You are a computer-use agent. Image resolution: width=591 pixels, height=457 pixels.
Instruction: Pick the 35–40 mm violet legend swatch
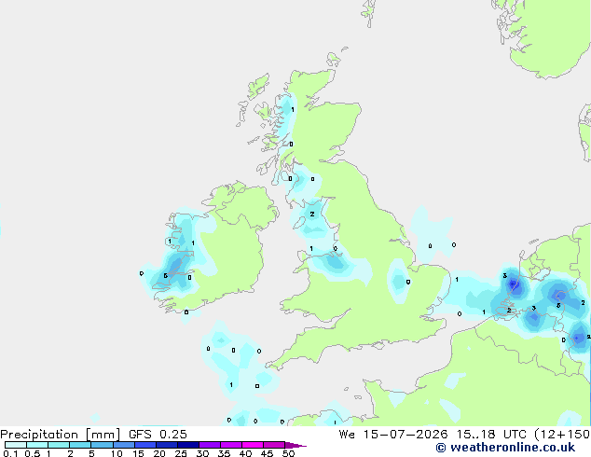coord(231,445)
